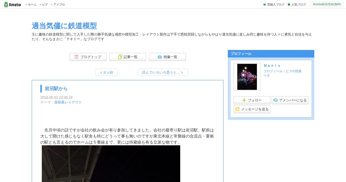Click the star icon beside 人気ブログ
This screenshot has height=182, width=346.
289,5
